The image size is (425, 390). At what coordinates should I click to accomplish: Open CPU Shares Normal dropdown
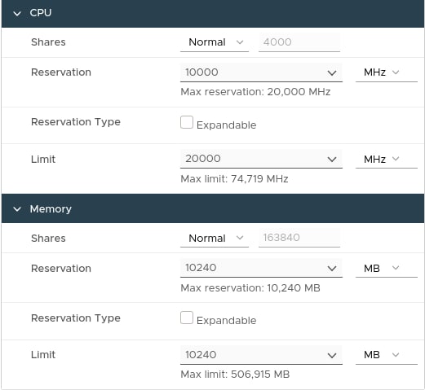coord(215,42)
